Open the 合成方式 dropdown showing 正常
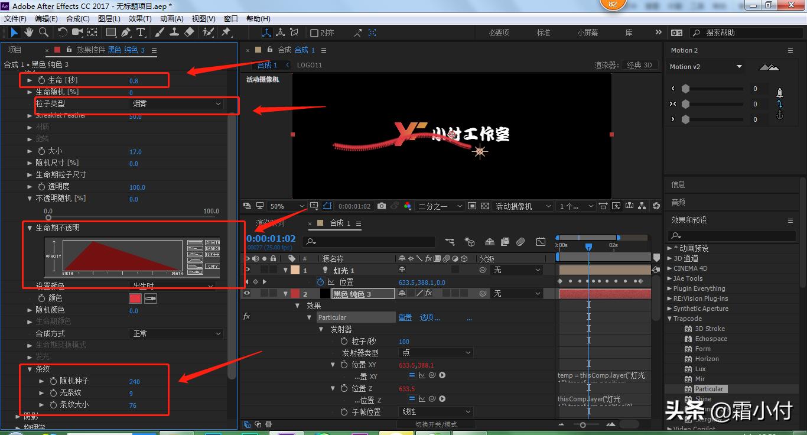 click(176, 333)
